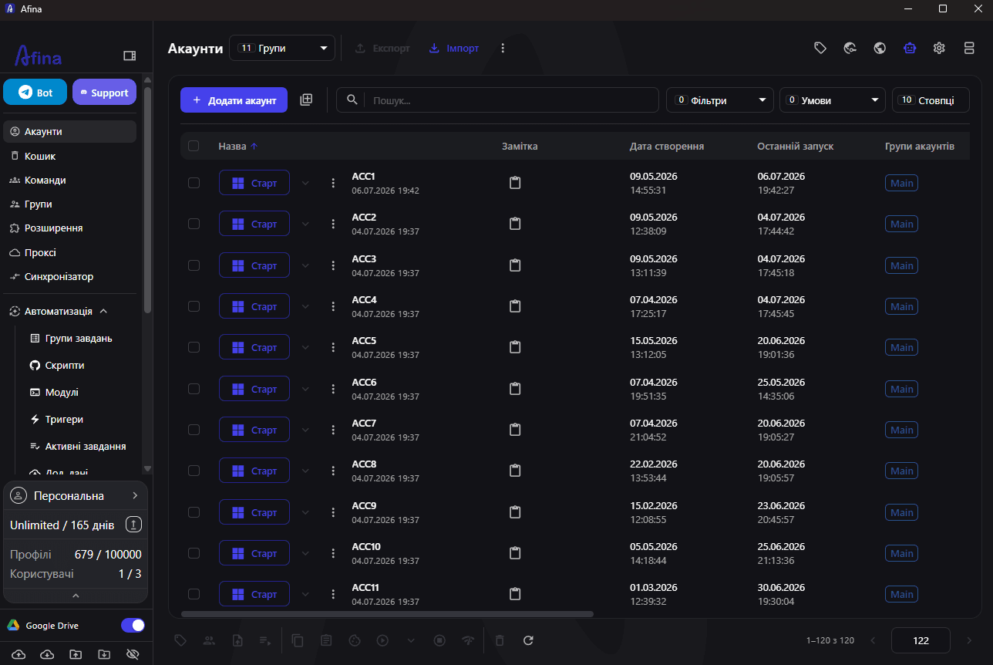
Task: Toggle the Google Drive switch
Action: [x=133, y=626]
